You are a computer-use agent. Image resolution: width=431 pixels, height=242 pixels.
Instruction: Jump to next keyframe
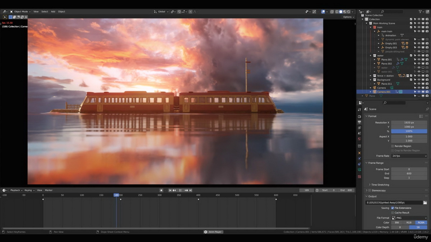tap(186, 190)
